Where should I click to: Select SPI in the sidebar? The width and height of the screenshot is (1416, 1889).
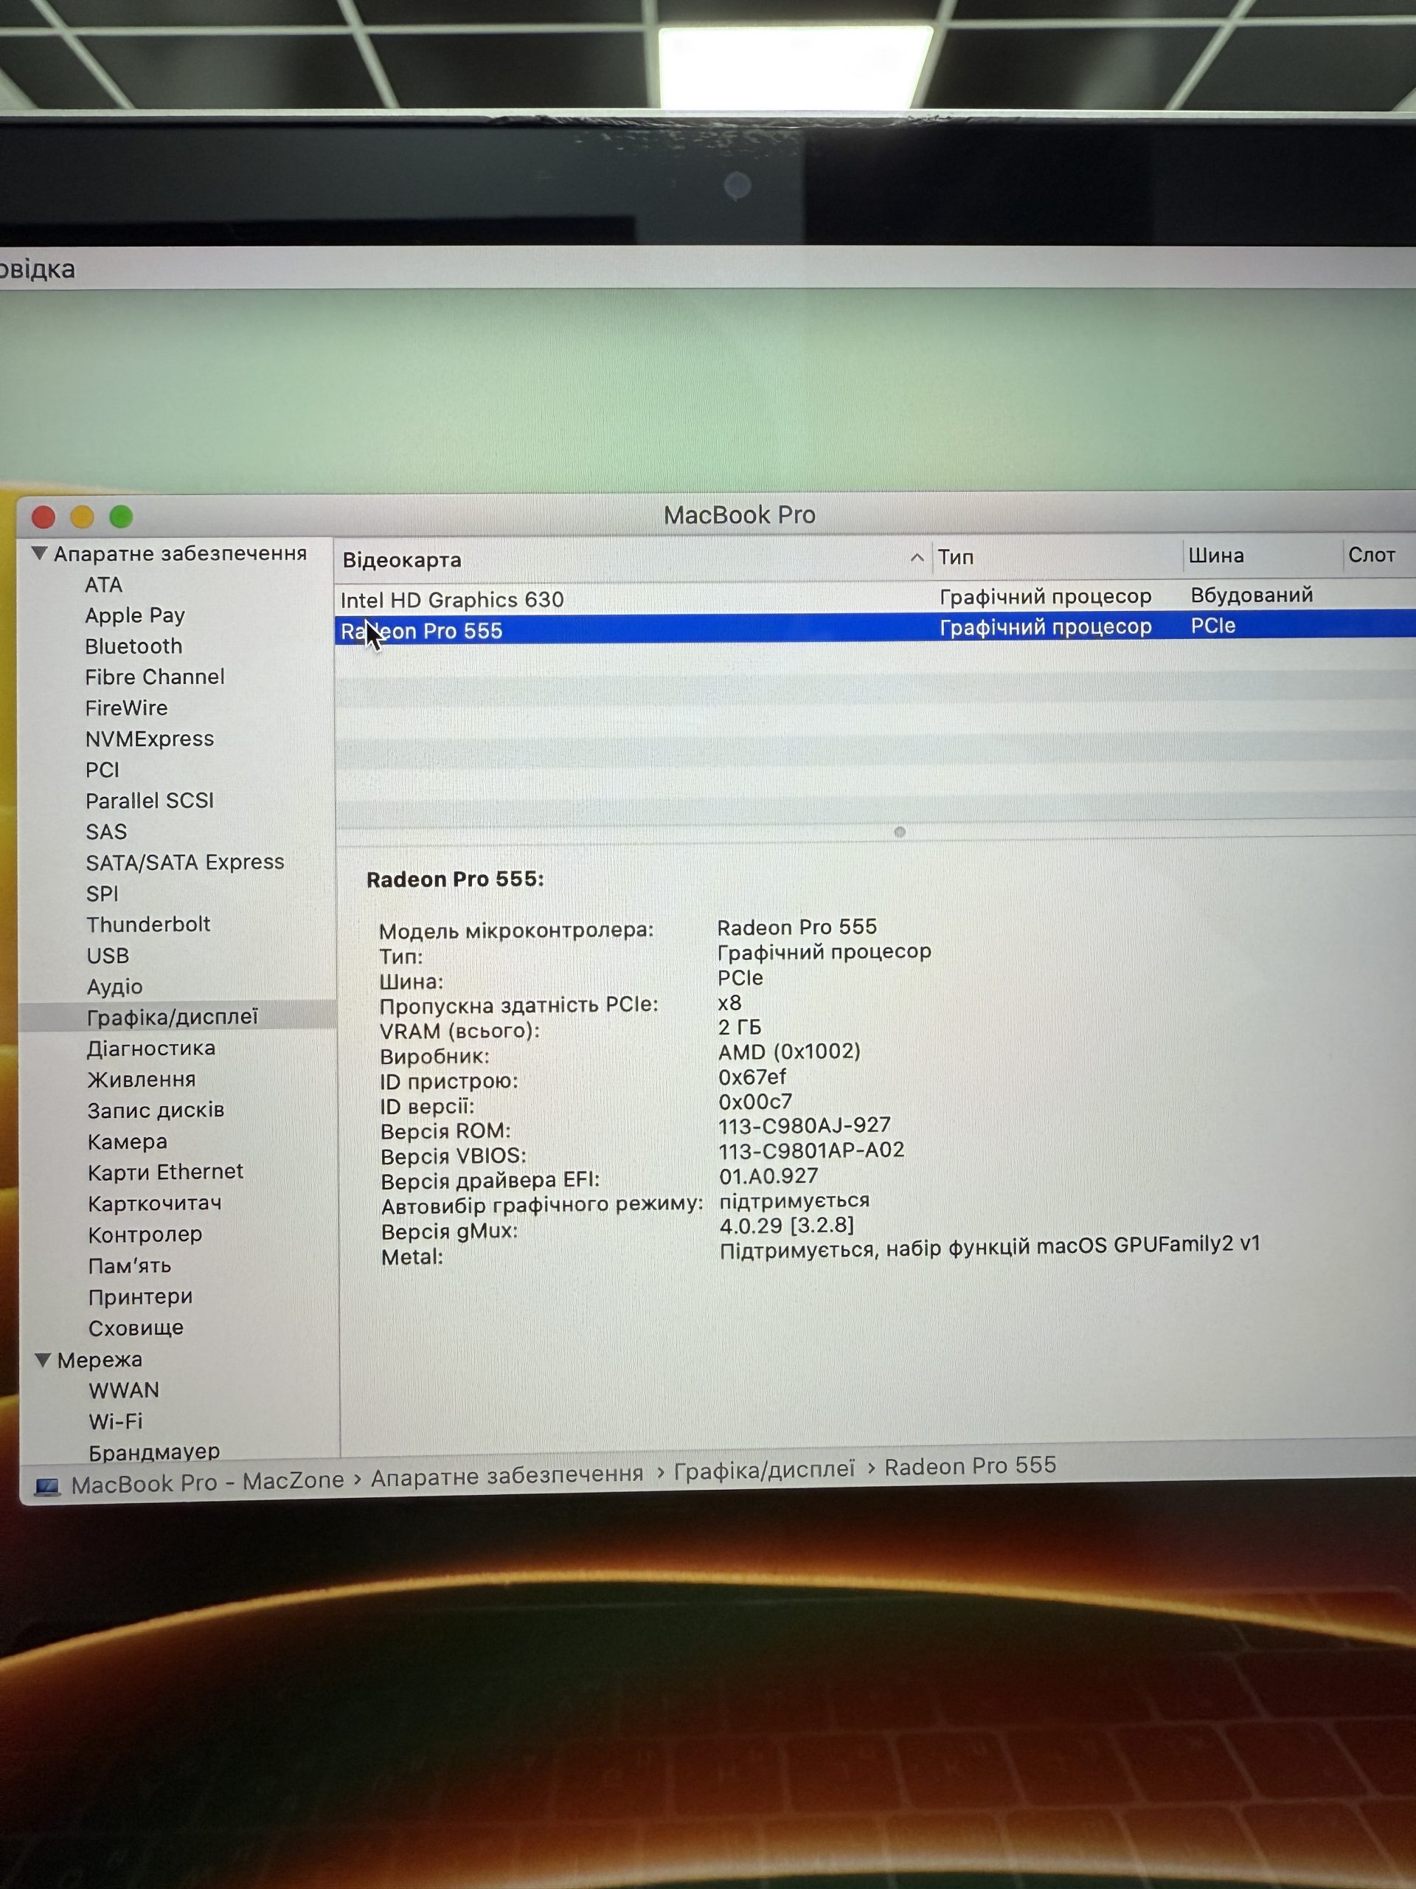tap(103, 894)
